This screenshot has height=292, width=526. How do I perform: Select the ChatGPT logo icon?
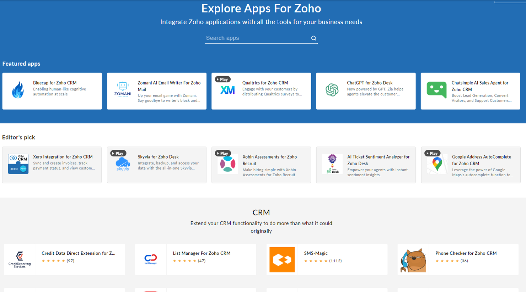(332, 90)
